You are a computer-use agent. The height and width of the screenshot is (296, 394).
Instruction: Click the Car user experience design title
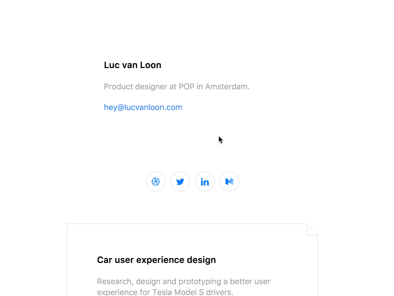coord(156,260)
